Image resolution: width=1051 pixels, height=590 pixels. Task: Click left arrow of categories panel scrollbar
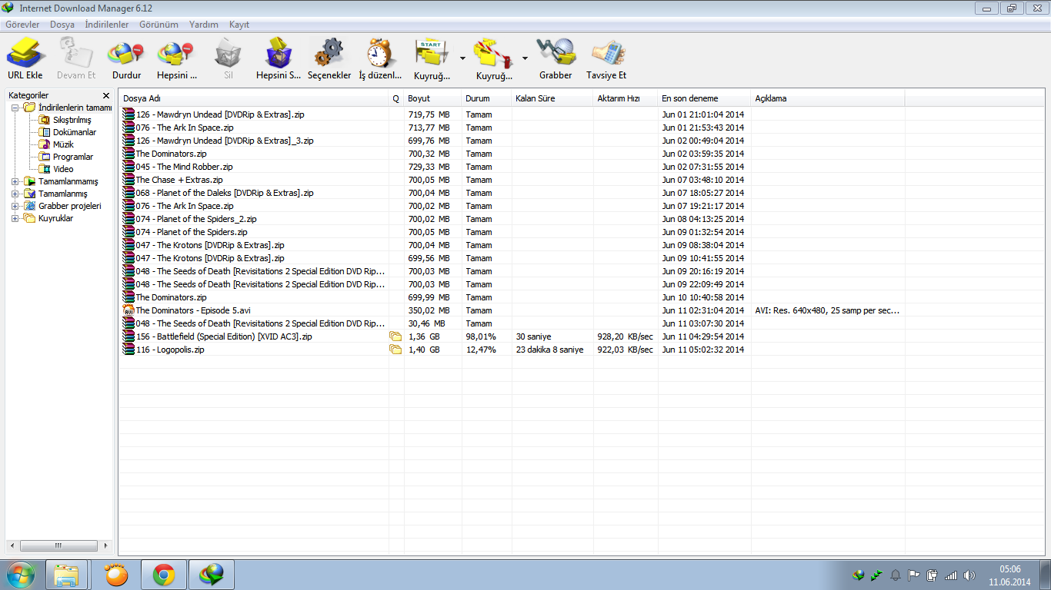tap(12, 545)
